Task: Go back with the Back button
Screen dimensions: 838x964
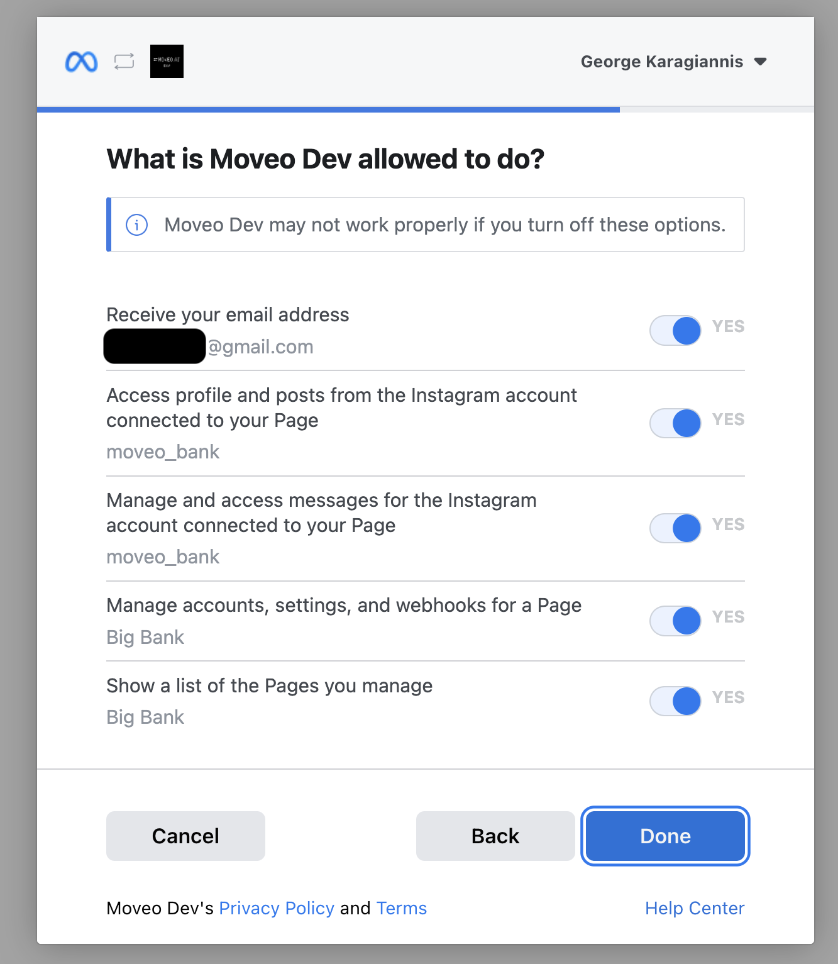Action: (495, 836)
